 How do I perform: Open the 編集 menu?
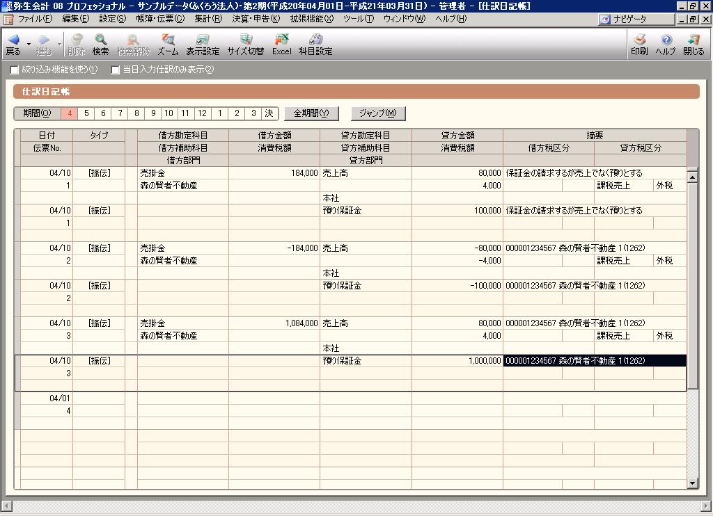pyautogui.click(x=75, y=19)
